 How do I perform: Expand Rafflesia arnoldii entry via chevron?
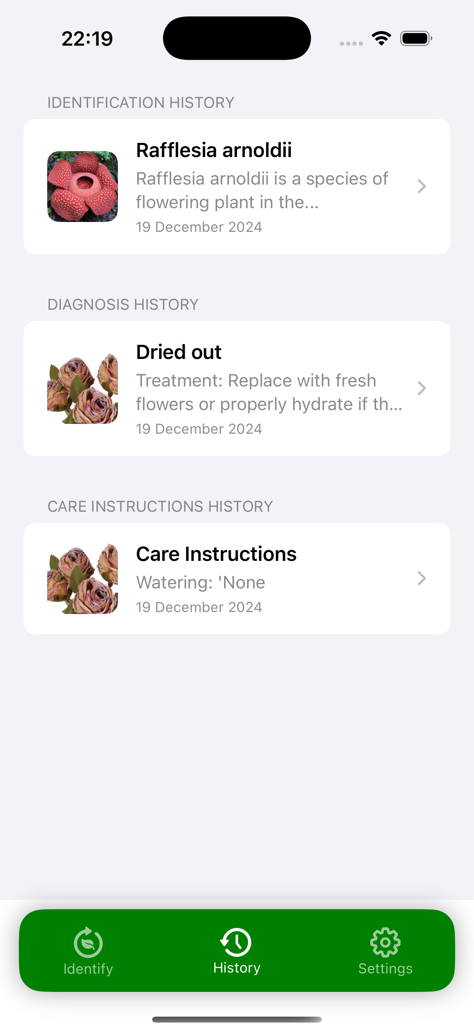click(422, 186)
